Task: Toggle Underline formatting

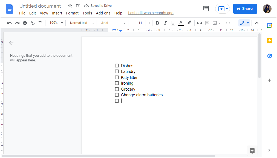Action: coord(173,23)
